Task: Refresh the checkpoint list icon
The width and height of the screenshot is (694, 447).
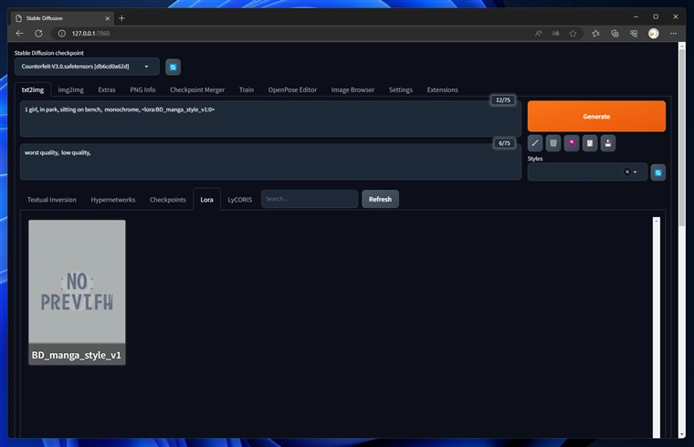Action: click(x=173, y=68)
